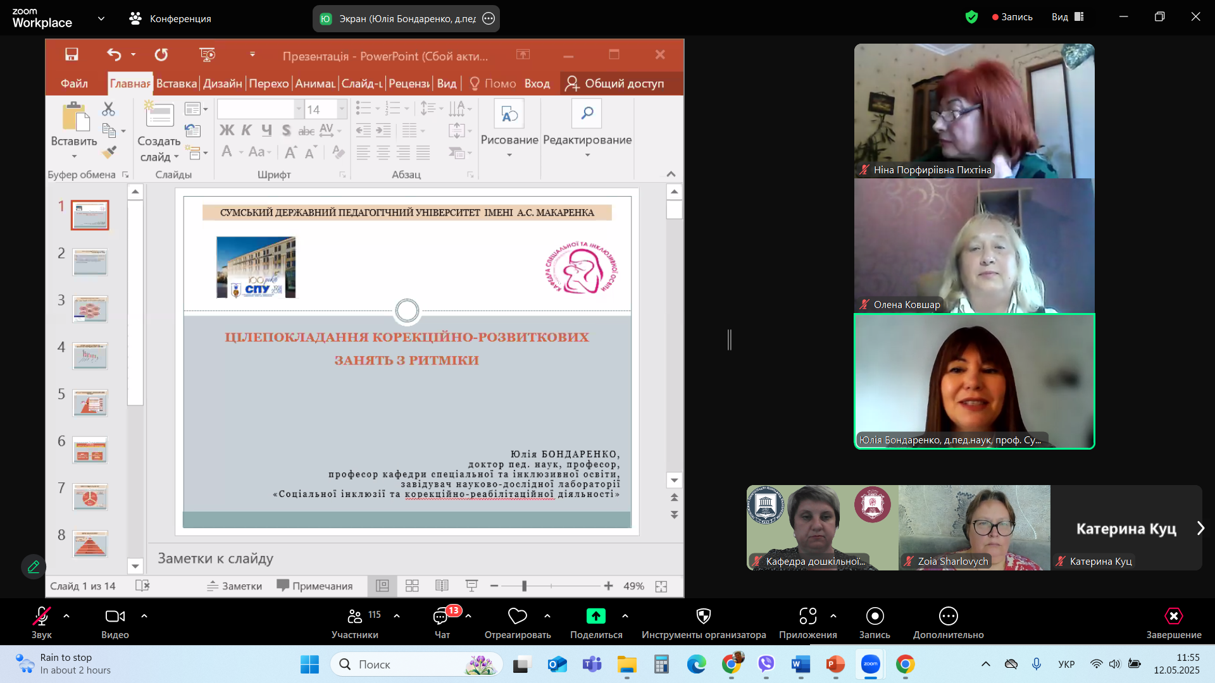Open the Zoom Chat panel icon

point(441,616)
